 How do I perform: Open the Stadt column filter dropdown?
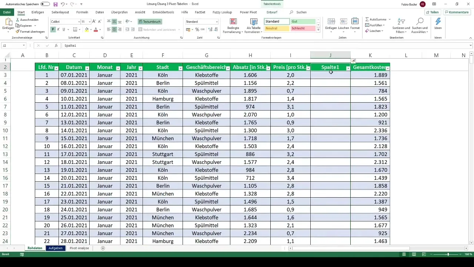click(x=180, y=68)
